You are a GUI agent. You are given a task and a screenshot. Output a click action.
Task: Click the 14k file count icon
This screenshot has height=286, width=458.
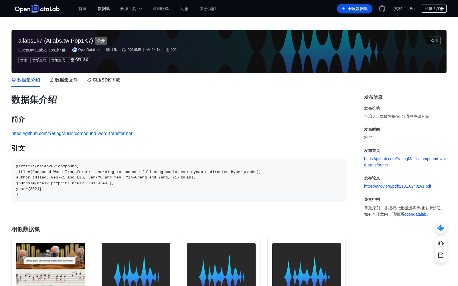[108, 50]
